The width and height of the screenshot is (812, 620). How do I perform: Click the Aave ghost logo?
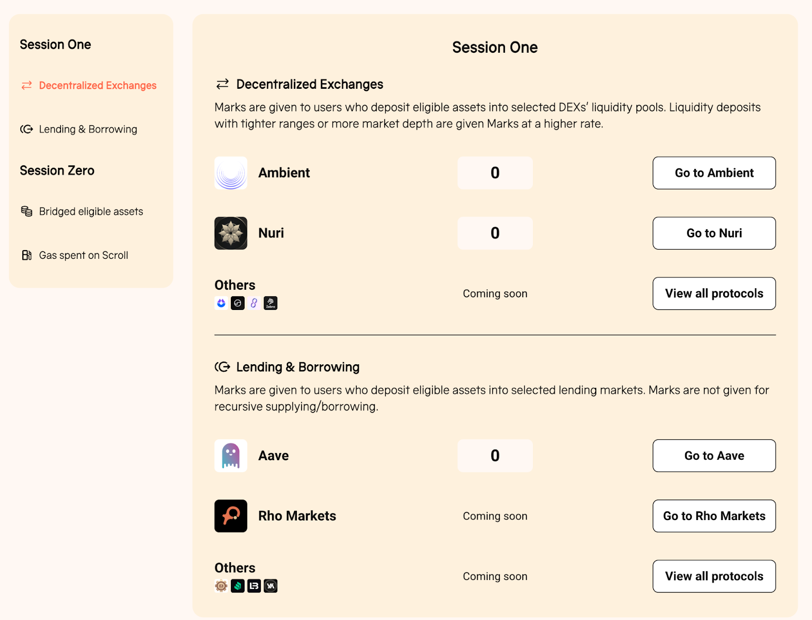coord(231,456)
